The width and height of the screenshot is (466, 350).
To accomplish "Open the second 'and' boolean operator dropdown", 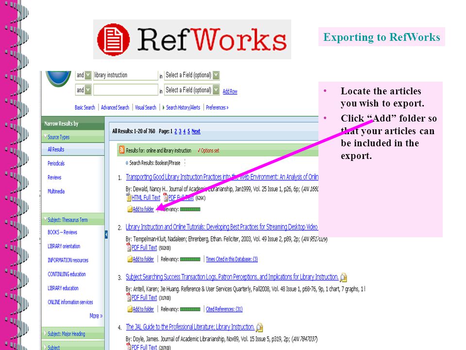I will point(88,89).
